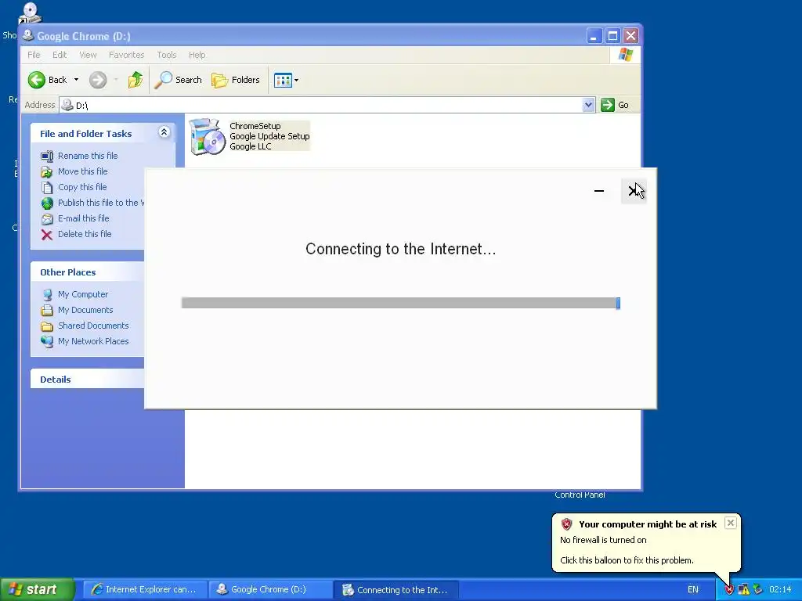802x601 pixels.
Task: Click the E-mail envelope icon
Action: click(47, 219)
